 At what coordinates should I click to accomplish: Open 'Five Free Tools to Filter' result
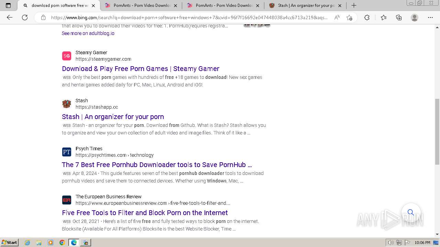(145, 213)
